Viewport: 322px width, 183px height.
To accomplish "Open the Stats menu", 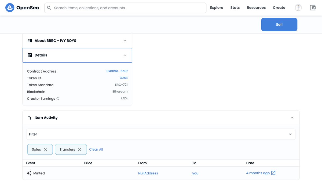I will (x=235, y=8).
